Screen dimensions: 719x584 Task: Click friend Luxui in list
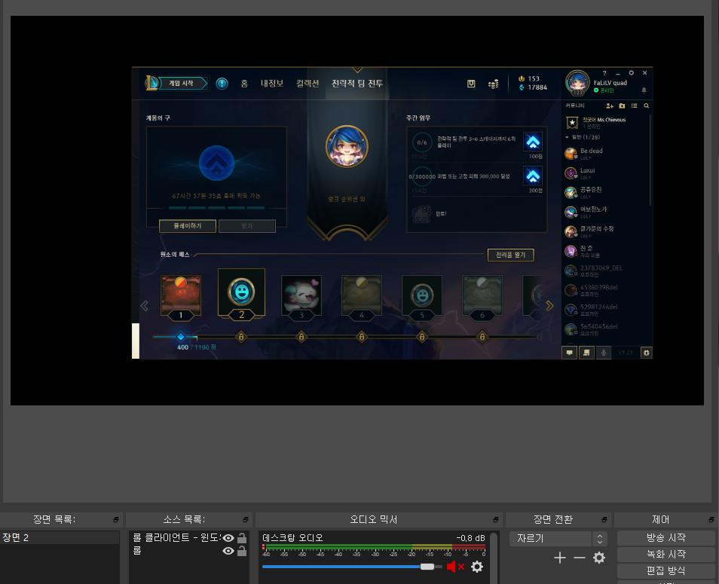(x=606, y=173)
